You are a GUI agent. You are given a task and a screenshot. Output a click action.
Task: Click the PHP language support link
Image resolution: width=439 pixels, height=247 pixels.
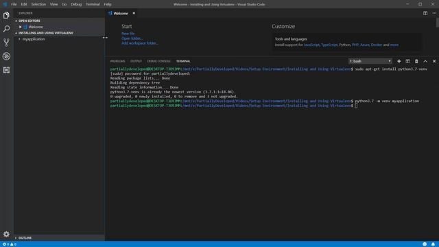(355, 45)
